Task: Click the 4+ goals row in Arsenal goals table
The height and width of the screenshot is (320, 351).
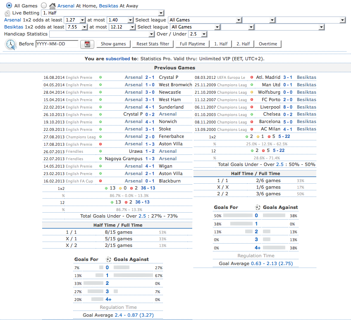Action: tap(118, 299)
